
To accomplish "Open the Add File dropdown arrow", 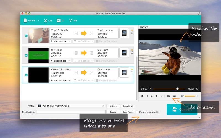I will [x=38, y=20].
